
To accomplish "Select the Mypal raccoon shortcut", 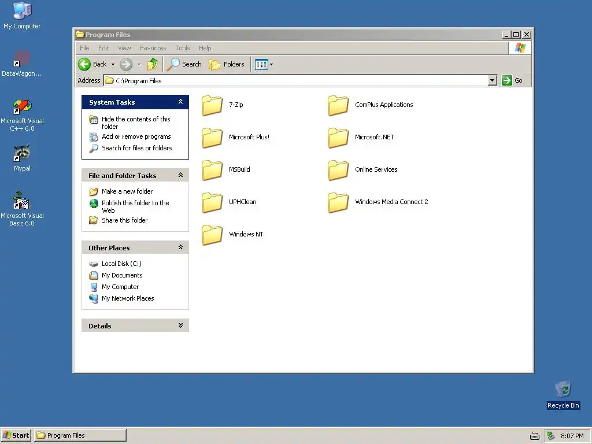I will pyautogui.click(x=22, y=153).
